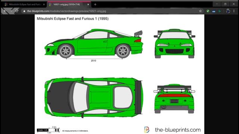Image resolution: width=239 pixels, height=134 pixels.
Task: Focus the address bar URL field
Action: coord(111,11)
